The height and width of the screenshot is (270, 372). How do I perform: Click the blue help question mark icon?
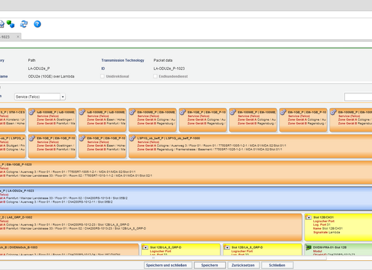(x=37, y=24)
